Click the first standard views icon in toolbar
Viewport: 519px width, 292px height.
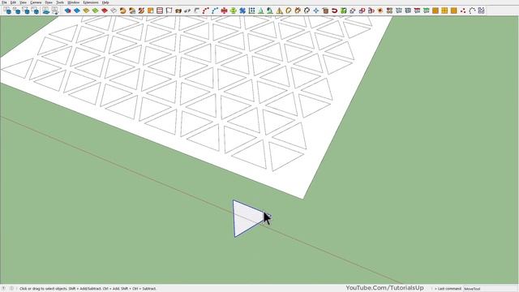coord(7,11)
